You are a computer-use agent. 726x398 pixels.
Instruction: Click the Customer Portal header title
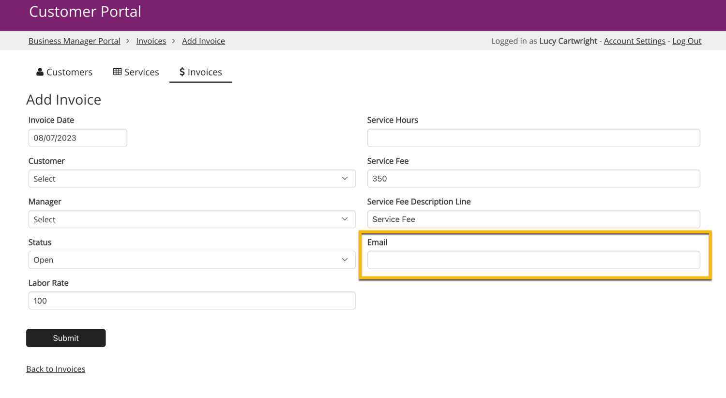coord(85,12)
